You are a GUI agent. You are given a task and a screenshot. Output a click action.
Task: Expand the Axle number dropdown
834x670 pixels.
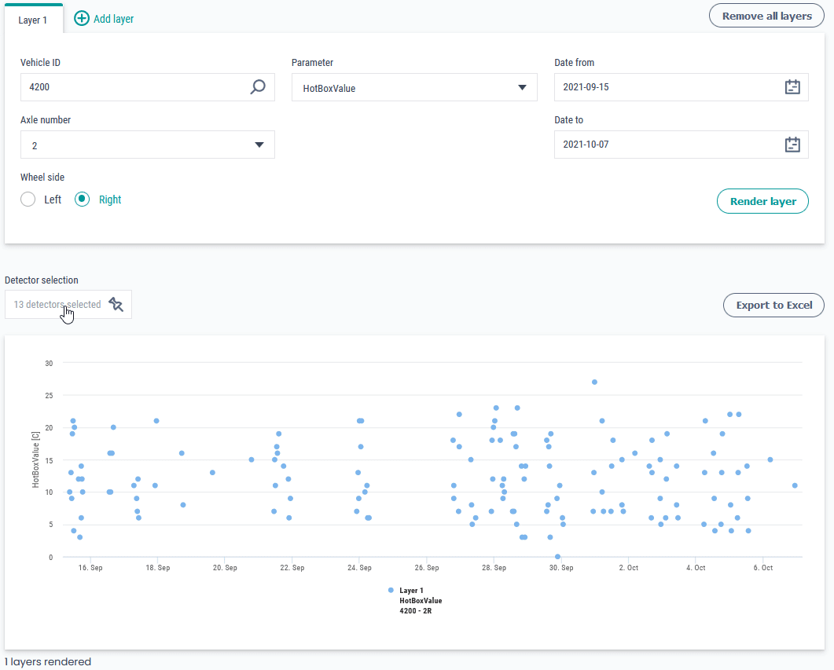click(259, 145)
